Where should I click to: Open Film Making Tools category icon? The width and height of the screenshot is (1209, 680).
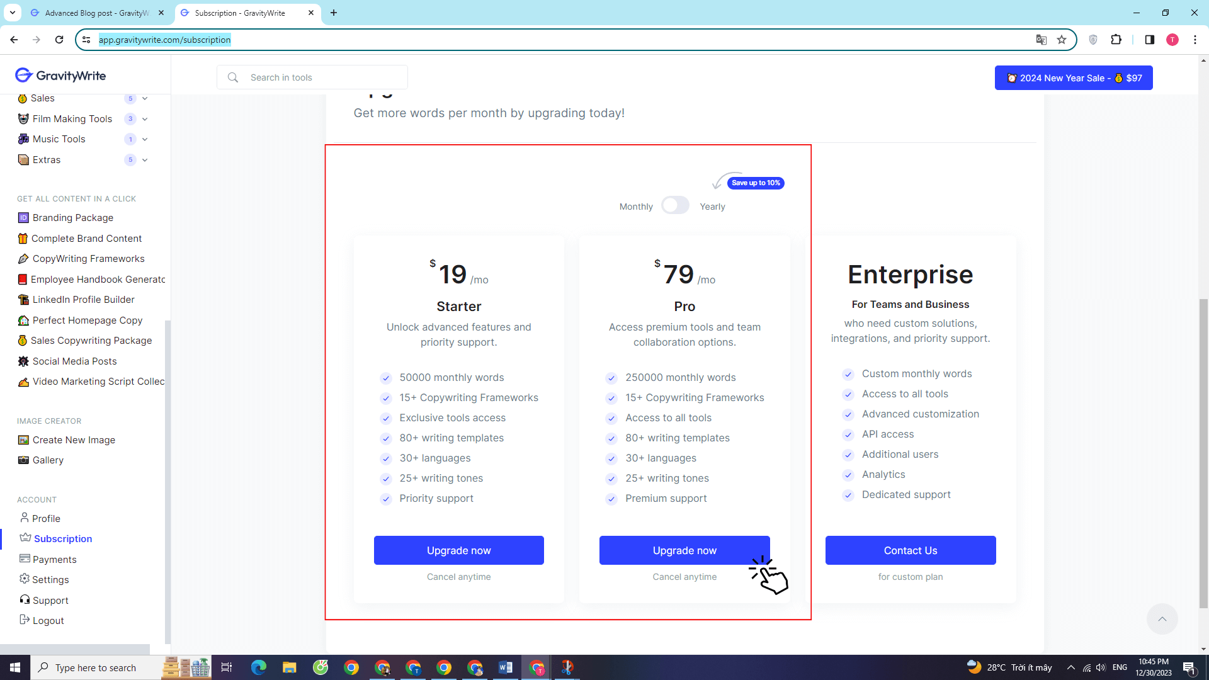point(23,119)
